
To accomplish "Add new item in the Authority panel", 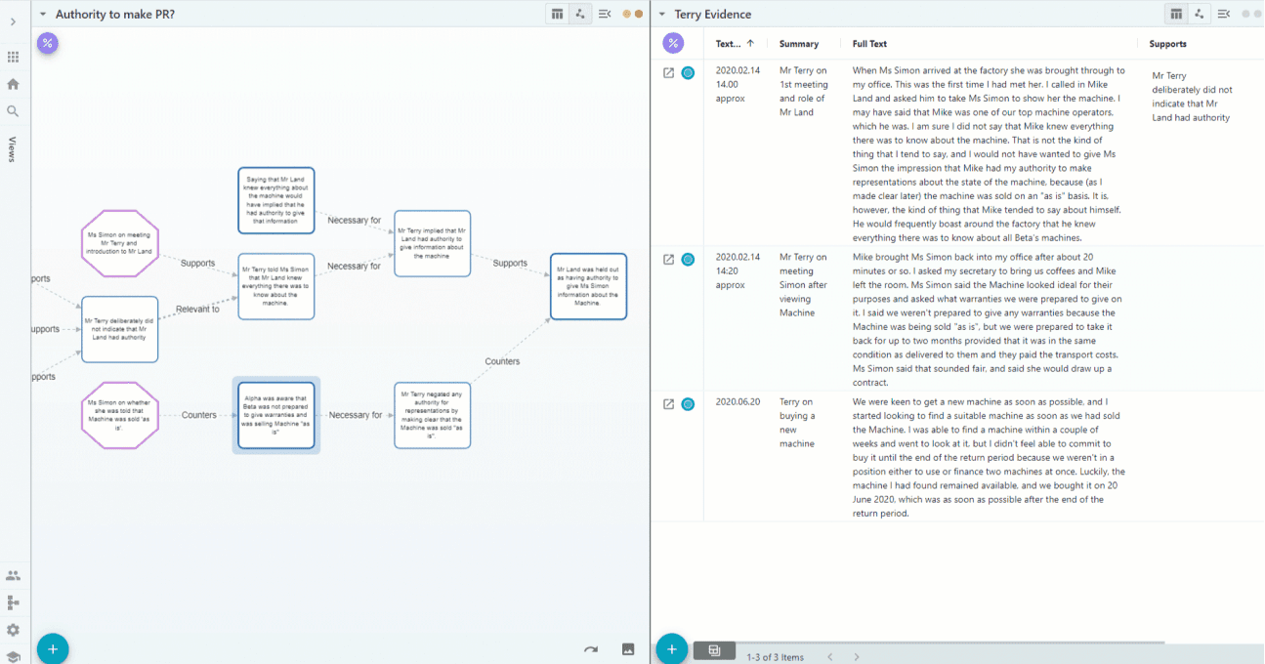I will point(53,648).
